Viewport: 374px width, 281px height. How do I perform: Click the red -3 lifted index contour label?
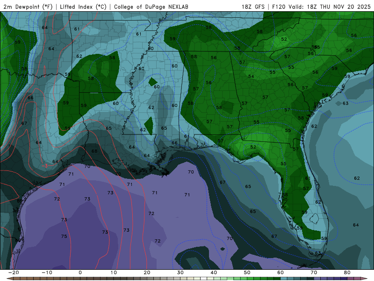(44, 166)
